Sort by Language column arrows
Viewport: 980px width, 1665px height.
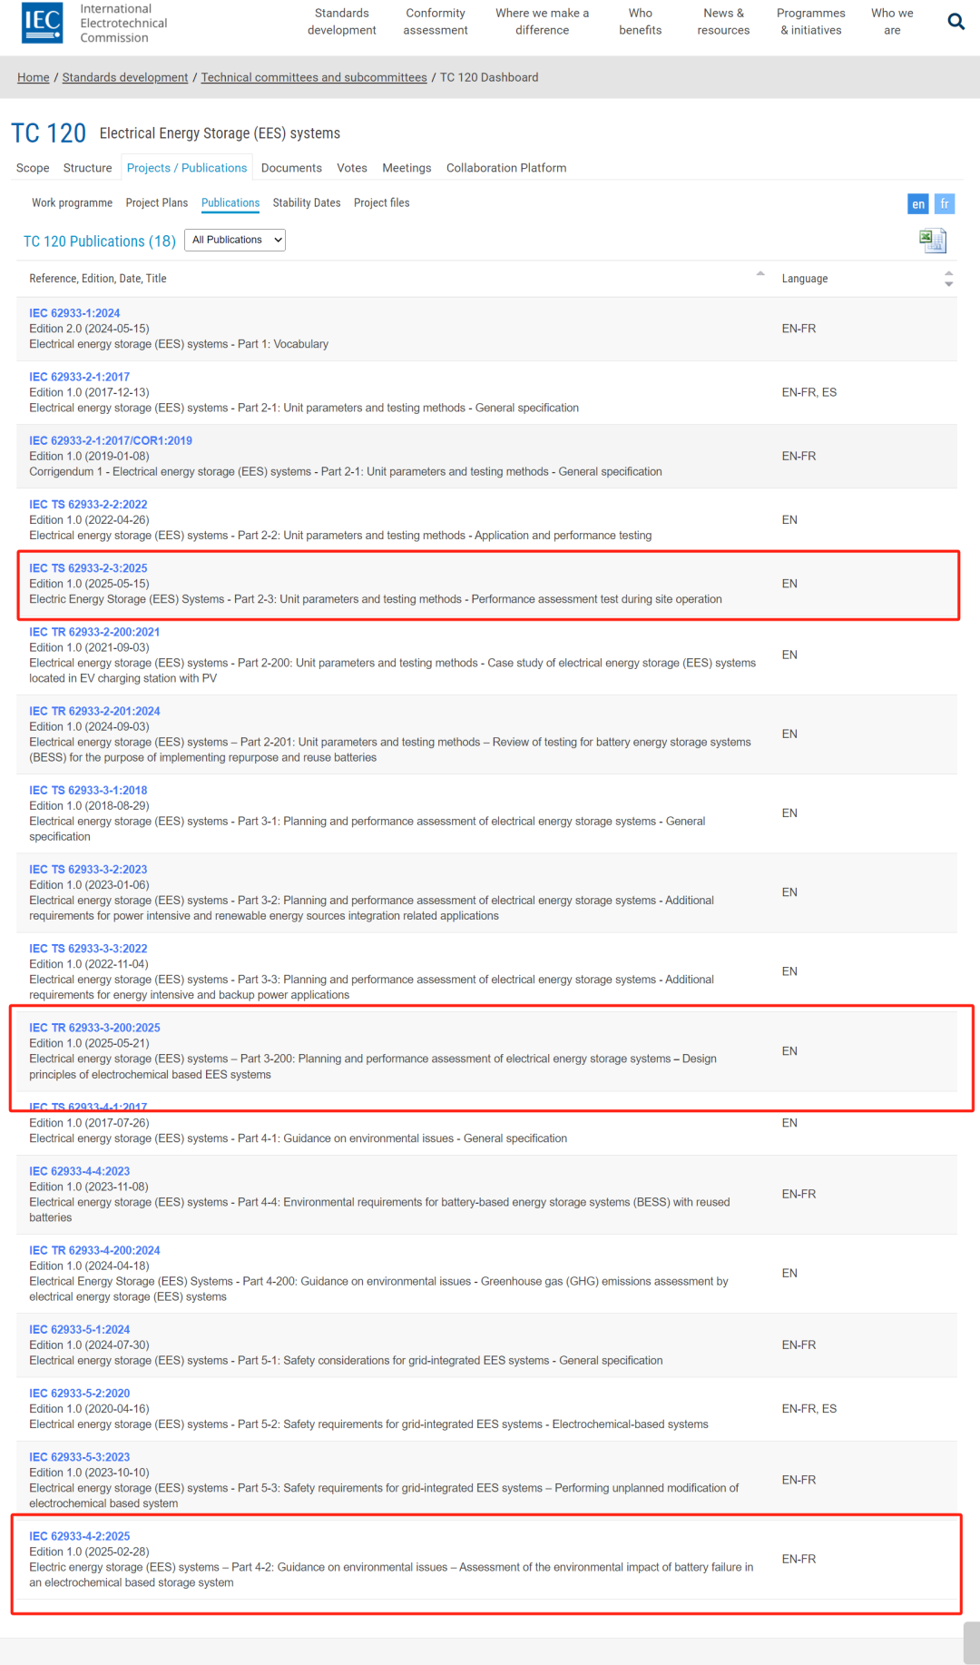click(948, 279)
